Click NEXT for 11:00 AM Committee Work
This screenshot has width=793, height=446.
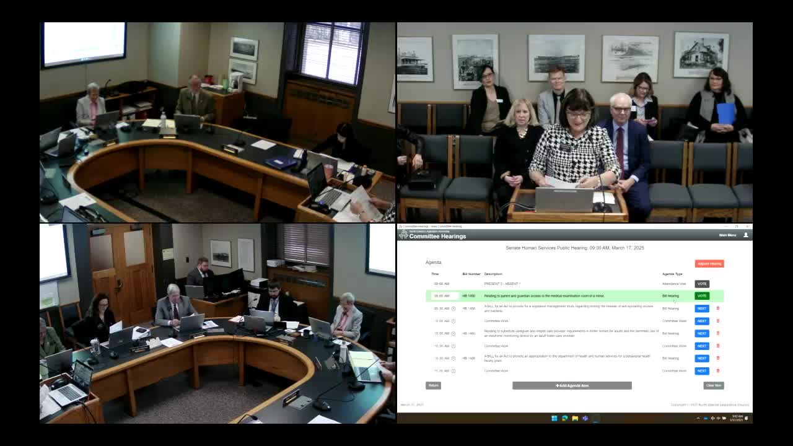[x=702, y=371]
